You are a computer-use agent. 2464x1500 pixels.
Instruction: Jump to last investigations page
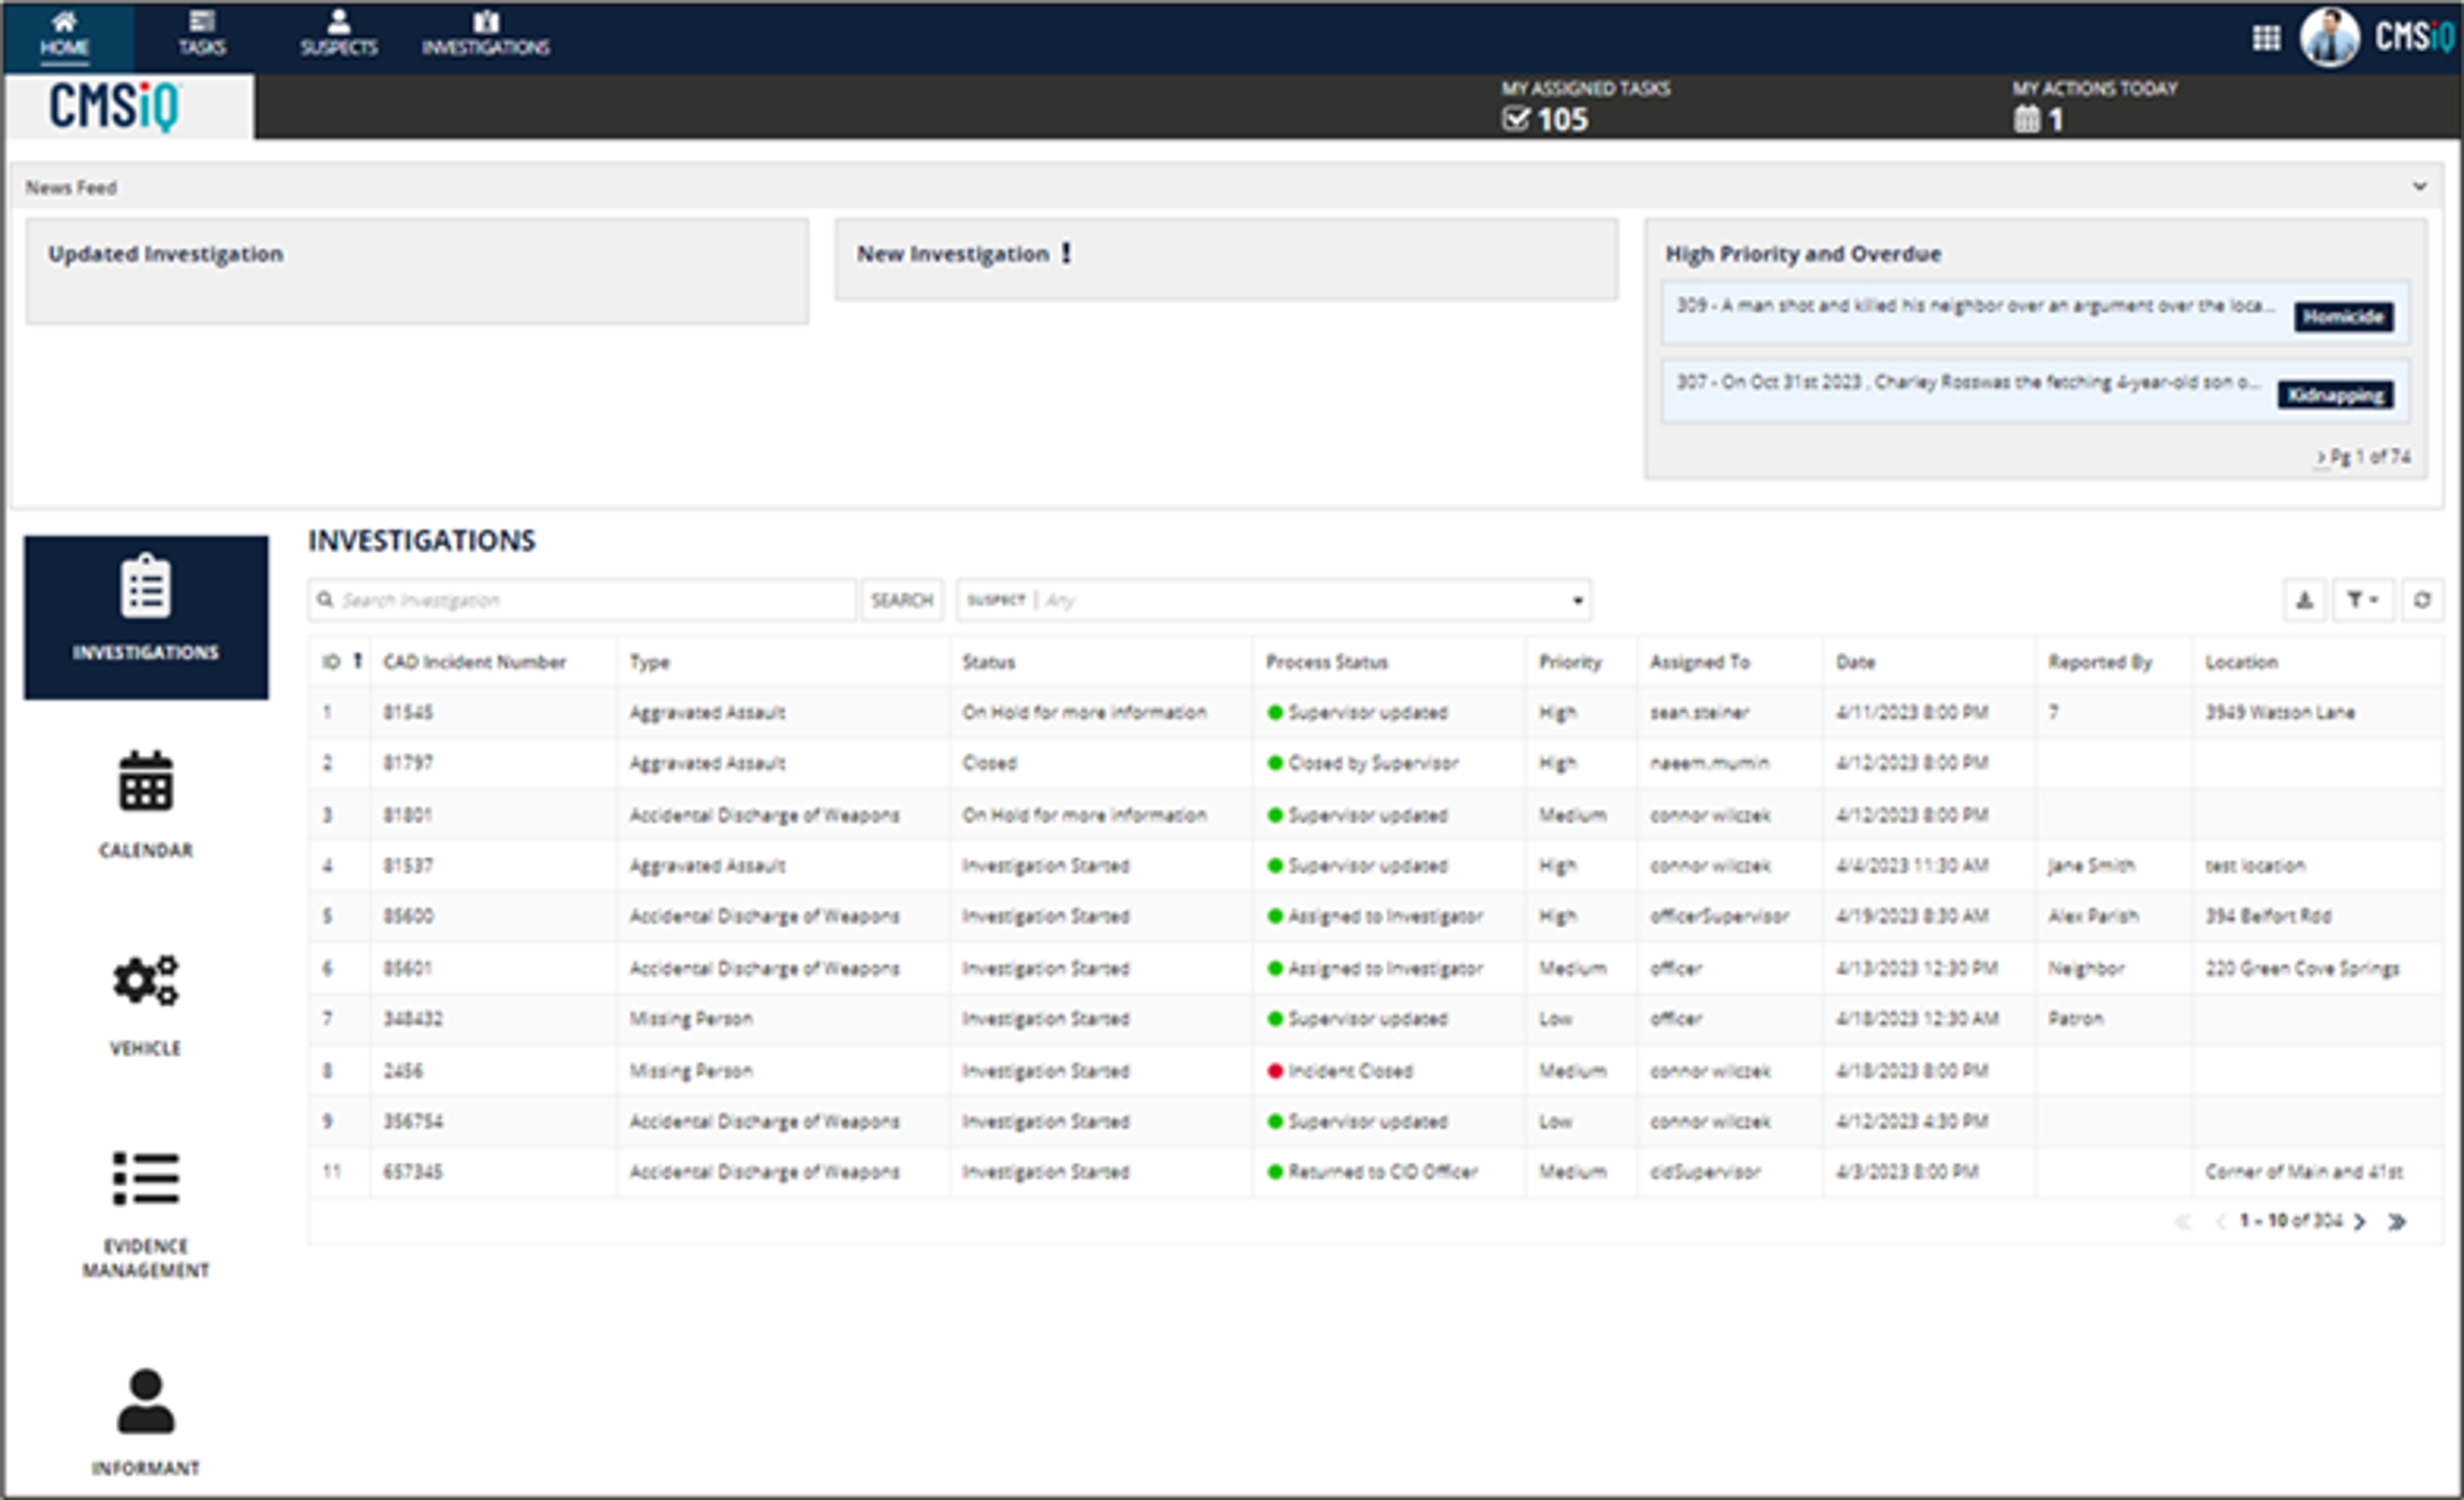(2396, 1221)
